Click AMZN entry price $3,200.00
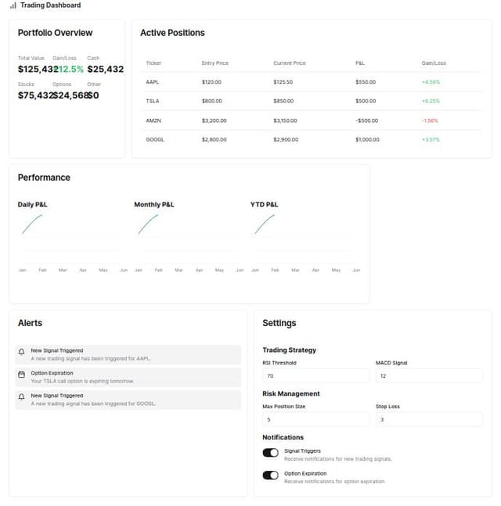Screen dimensions: 501x506 click(214, 120)
